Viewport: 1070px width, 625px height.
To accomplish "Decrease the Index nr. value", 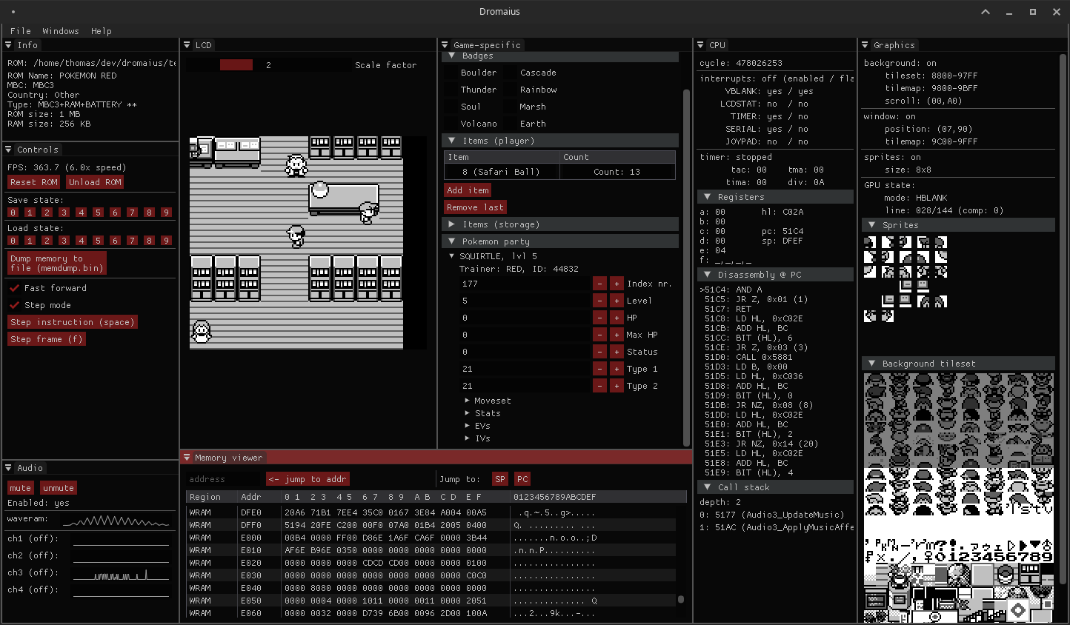I will (599, 284).
